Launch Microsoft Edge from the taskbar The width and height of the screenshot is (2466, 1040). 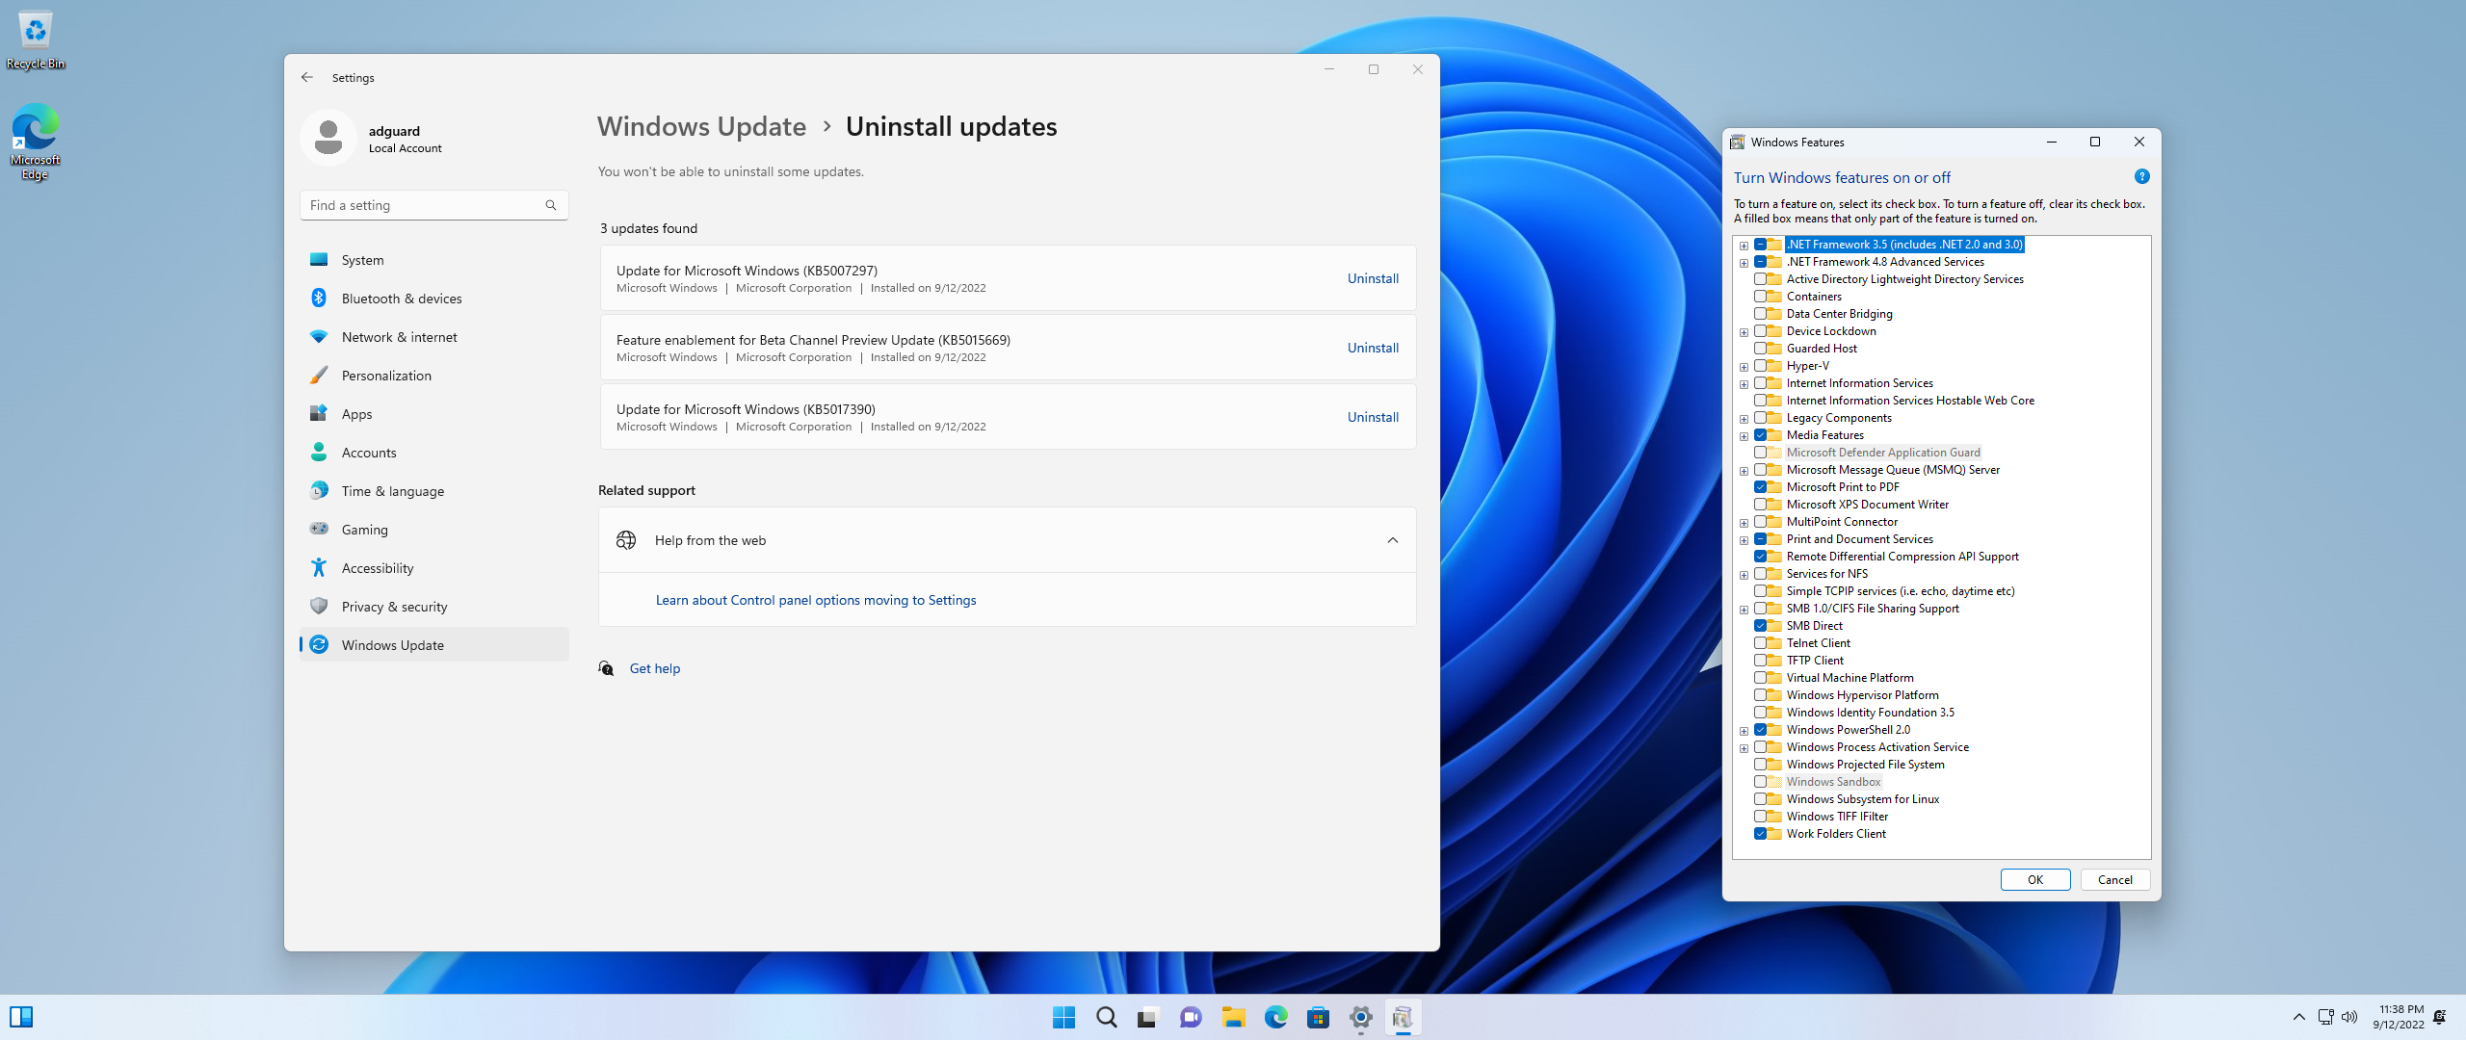click(1276, 1017)
